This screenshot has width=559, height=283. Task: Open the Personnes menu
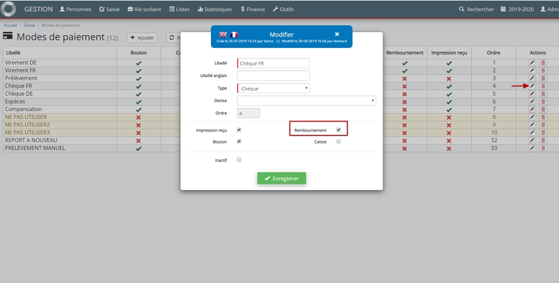coord(75,9)
